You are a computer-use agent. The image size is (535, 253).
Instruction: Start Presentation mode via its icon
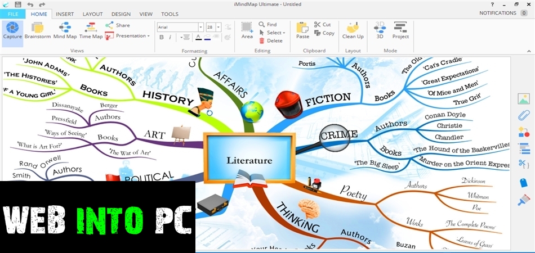point(109,36)
